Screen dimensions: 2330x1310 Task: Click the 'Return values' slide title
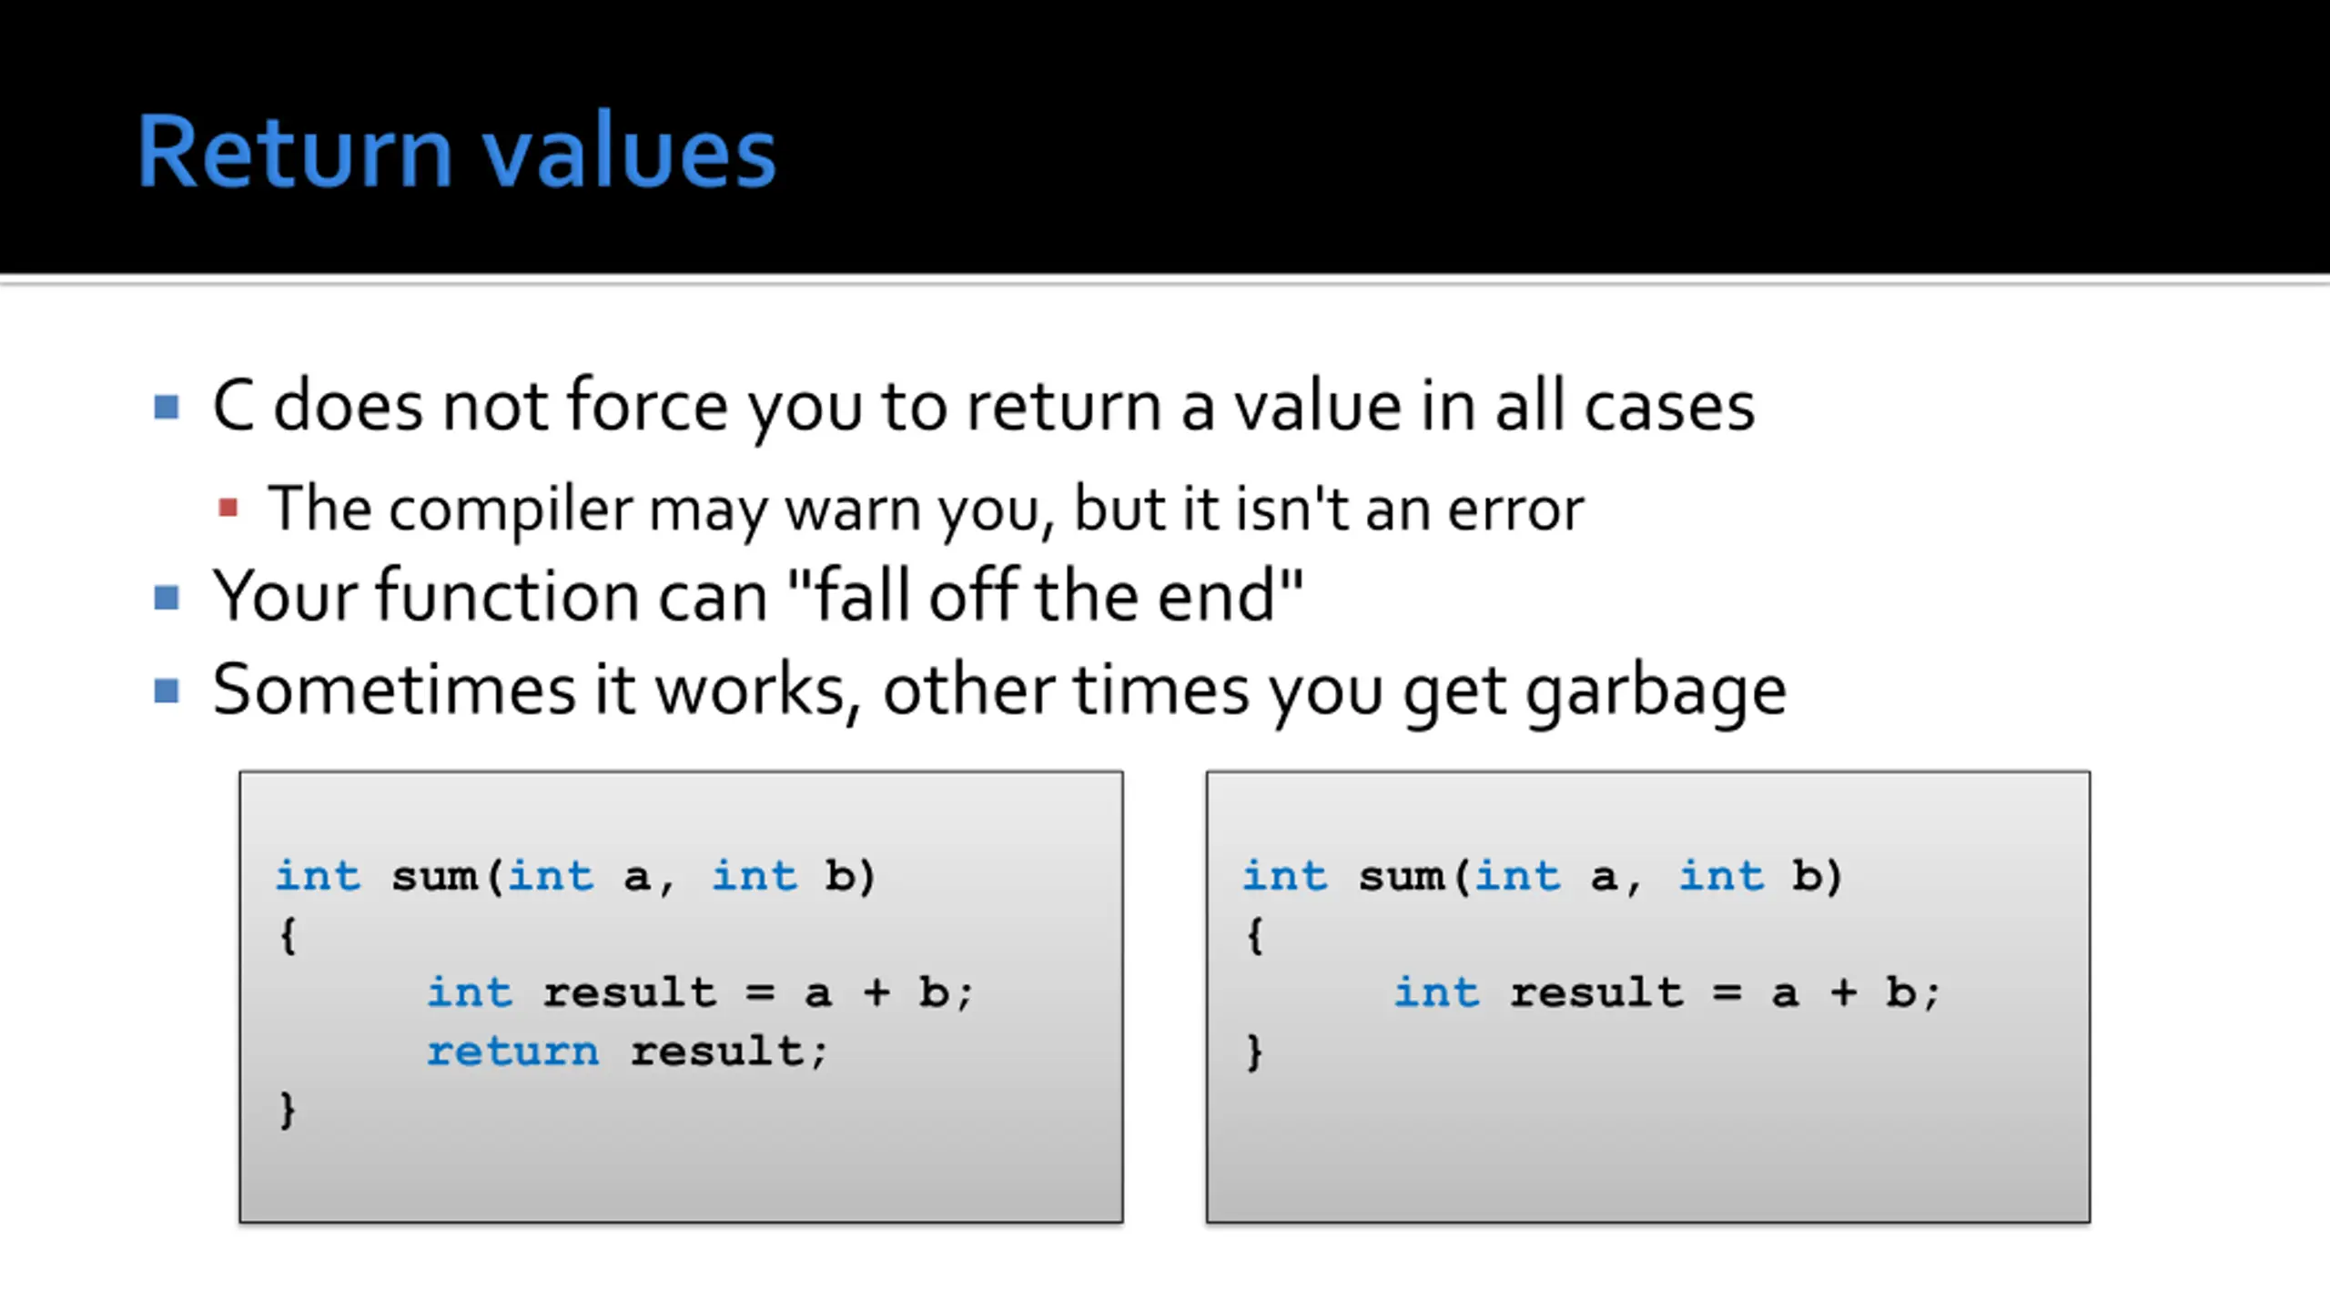[x=456, y=151]
